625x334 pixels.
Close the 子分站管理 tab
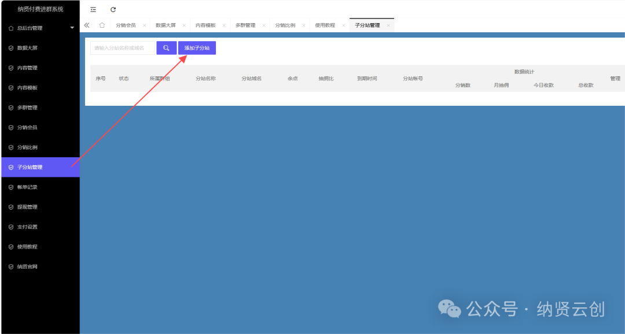pos(388,25)
